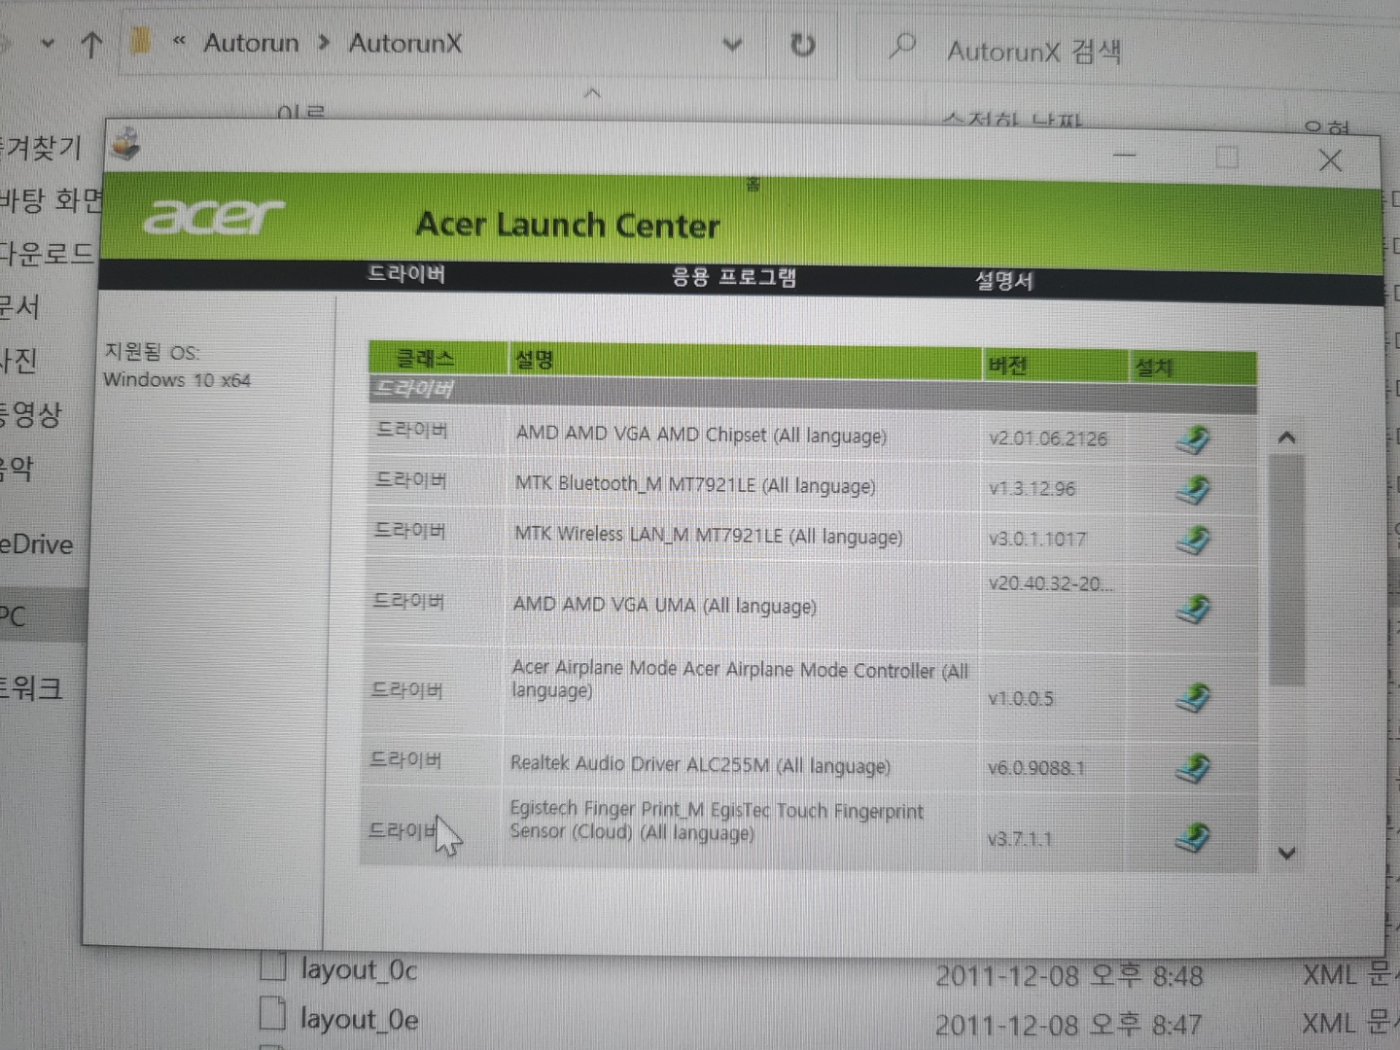Open OneDrive in Explorer sidebar
This screenshot has width=1400, height=1050.
pos(36,544)
